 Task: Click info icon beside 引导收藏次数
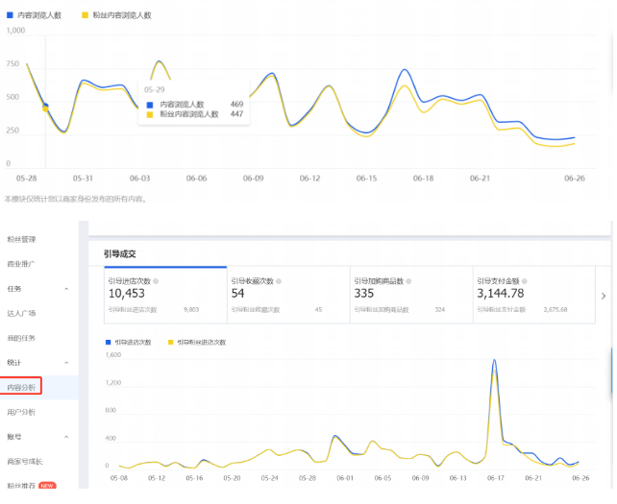[279, 281]
